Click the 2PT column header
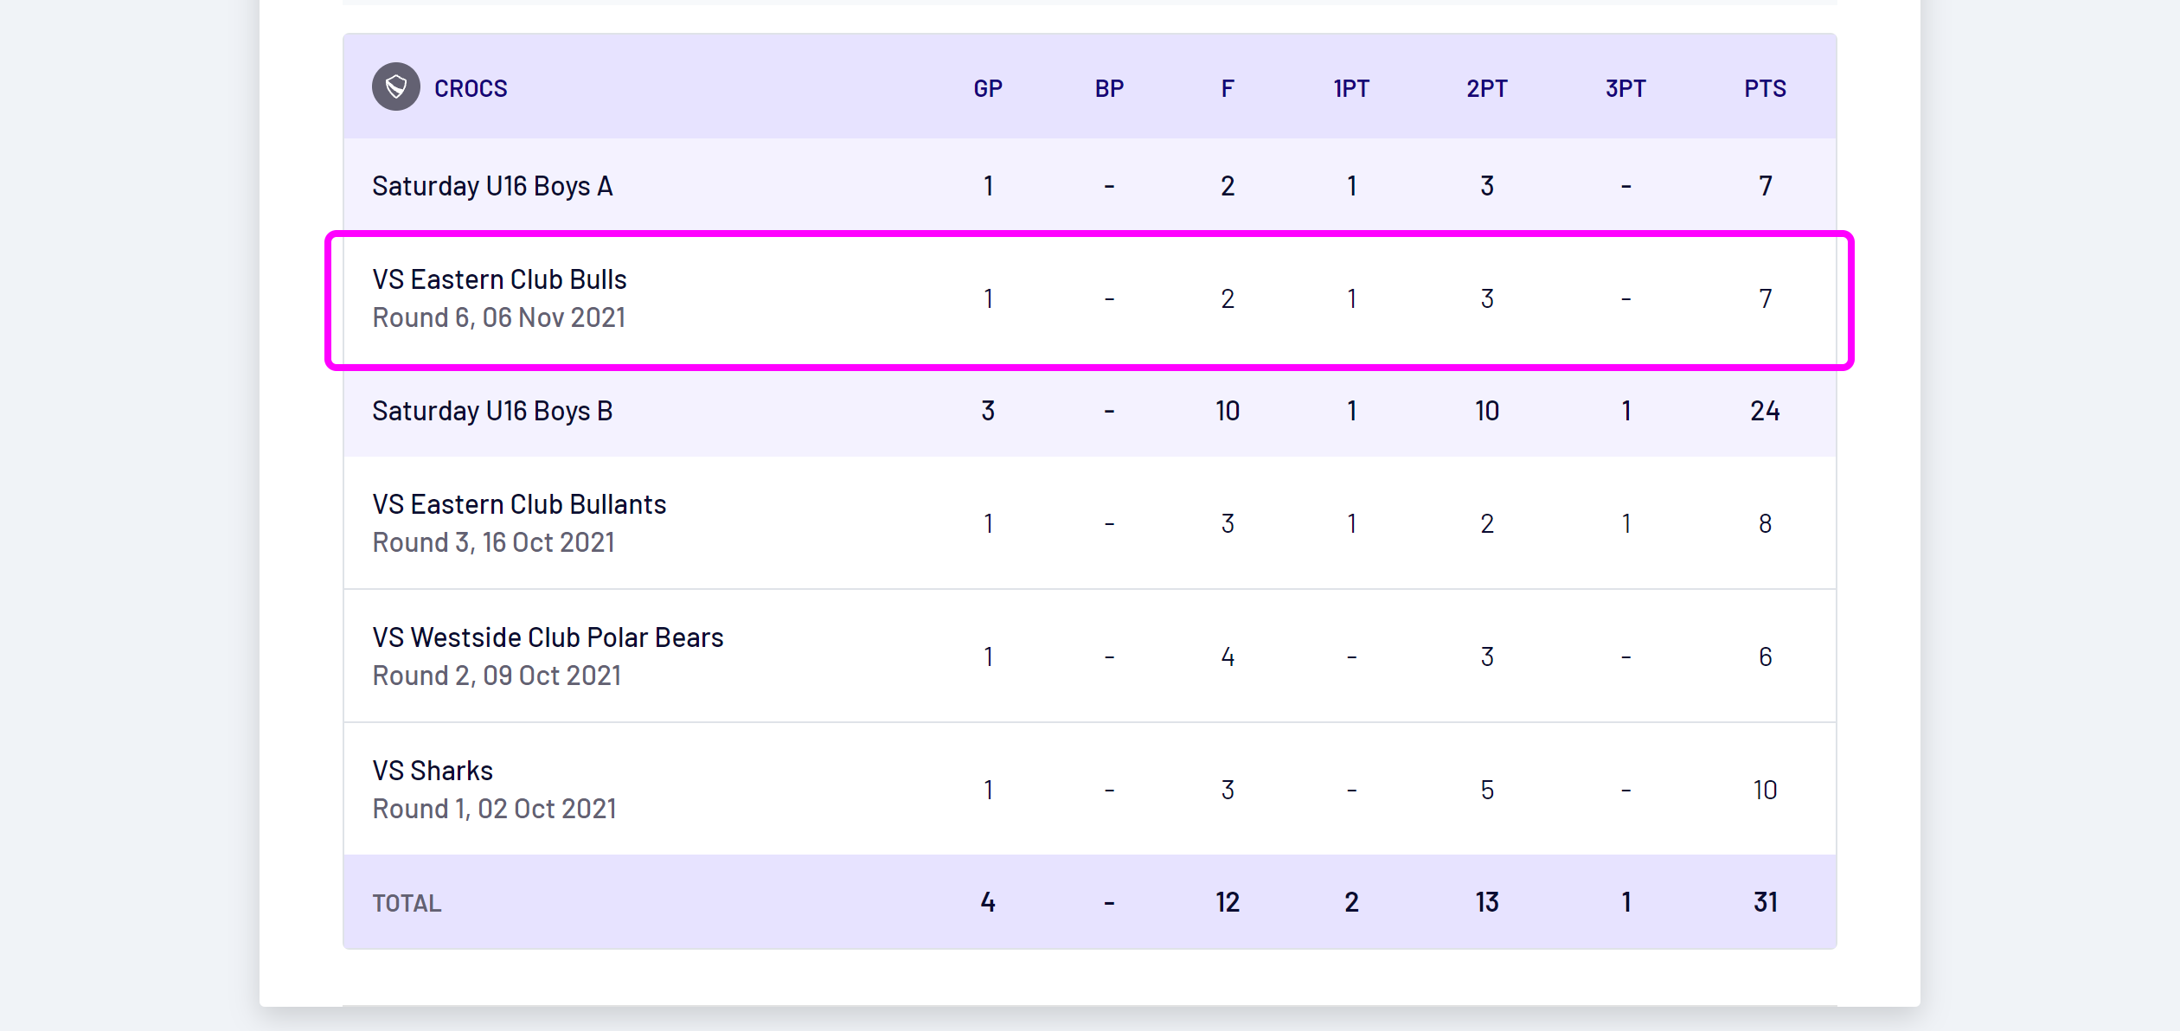Image resolution: width=2180 pixels, height=1031 pixels. 1487,88
